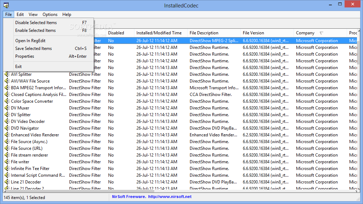Click the speaker icon beside AVI Splitter

pos(7,74)
